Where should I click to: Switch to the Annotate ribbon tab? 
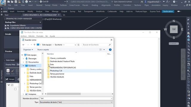(21, 11)
